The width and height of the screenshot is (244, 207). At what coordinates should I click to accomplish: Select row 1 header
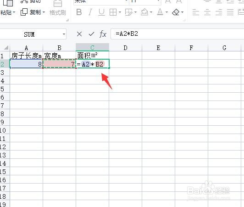point(5,56)
